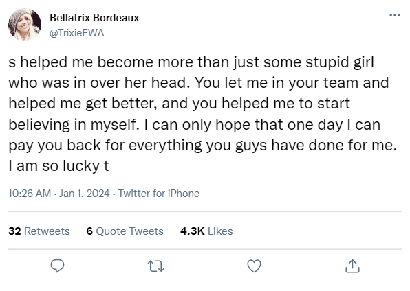Retweet this post using the arrows icon
410x291 pixels.
pyautogui.click(x=156, y=266)
